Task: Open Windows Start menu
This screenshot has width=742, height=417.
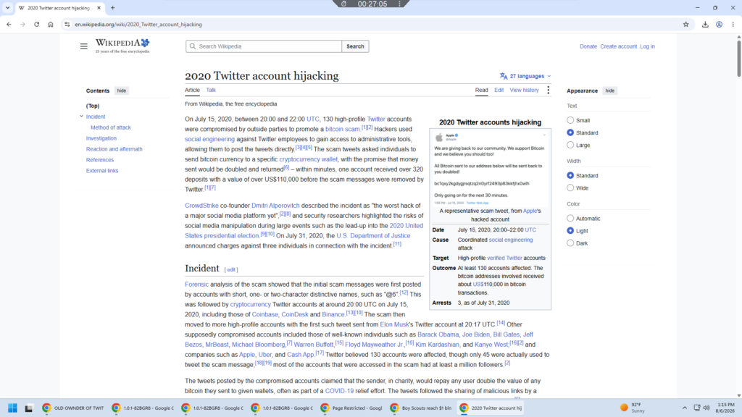Action: 12,408
